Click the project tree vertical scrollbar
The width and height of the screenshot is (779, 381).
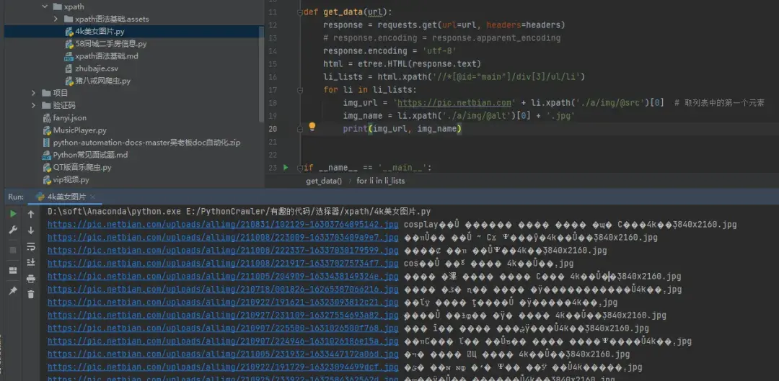[262, 74]
